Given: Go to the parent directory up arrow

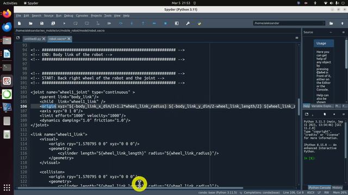Looking at the screenshot, I should (342, 23).
